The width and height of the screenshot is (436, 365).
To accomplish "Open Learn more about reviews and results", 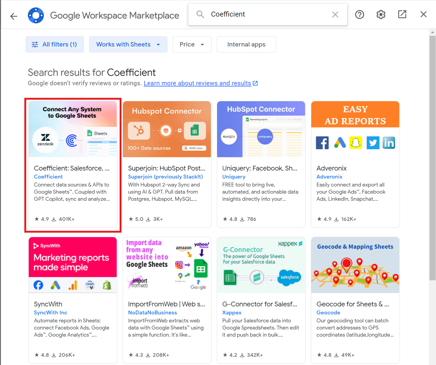I will 197,83.
